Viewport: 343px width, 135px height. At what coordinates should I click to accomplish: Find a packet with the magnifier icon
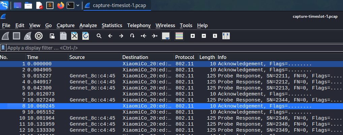point(99,36)
